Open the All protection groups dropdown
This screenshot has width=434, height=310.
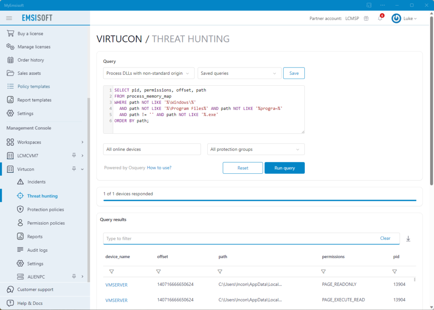256,149
